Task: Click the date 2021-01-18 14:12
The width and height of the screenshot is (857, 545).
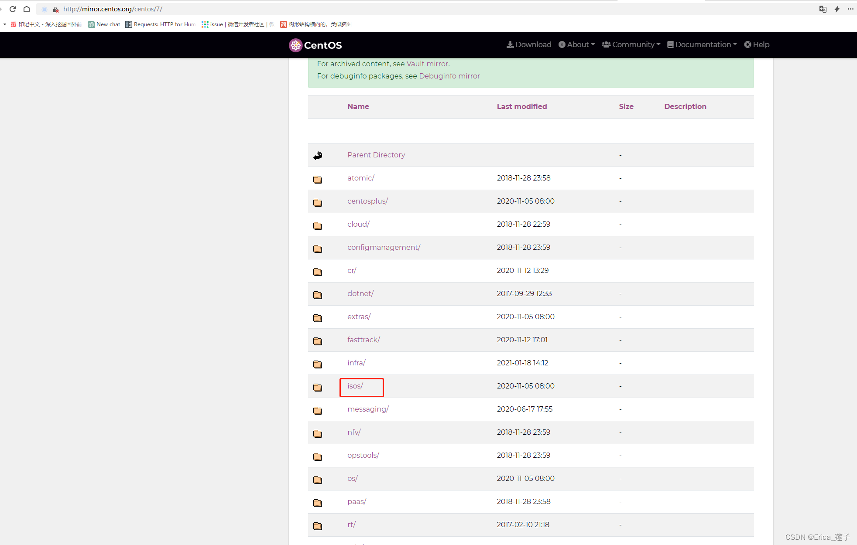Action: [x=523, y=363]
